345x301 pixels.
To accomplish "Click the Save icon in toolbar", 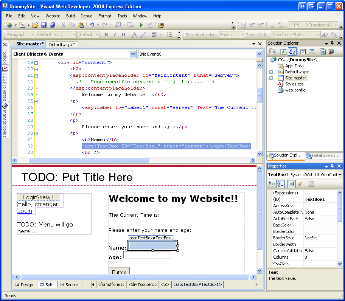I will 44,25.
